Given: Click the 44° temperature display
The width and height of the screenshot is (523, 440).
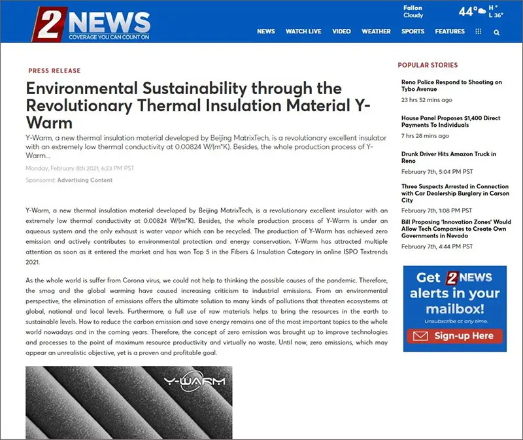Looking at the screenshot, I should tap(467, 12).
